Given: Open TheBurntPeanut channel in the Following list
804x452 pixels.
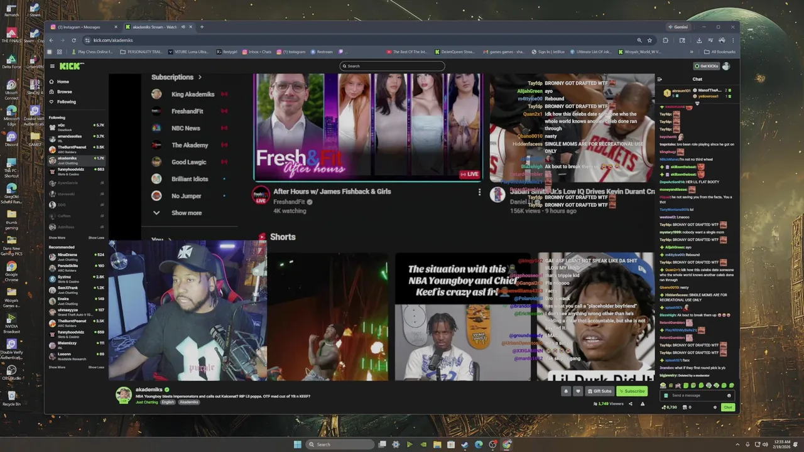Looking at the screenshot, I should tap(77, 148).
